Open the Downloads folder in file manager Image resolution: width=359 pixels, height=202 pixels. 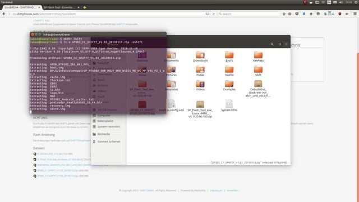pos(200,57)
